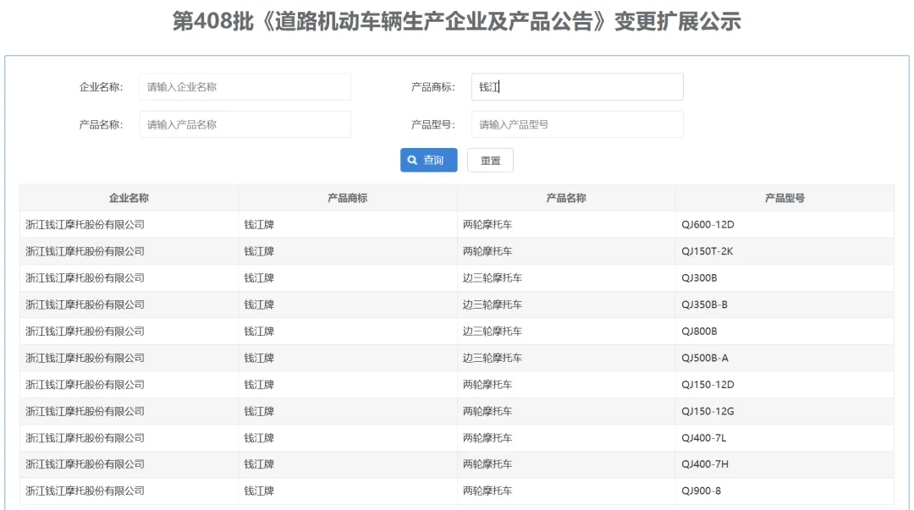Click company name in QJ600-12D row

tap(85, 224)
